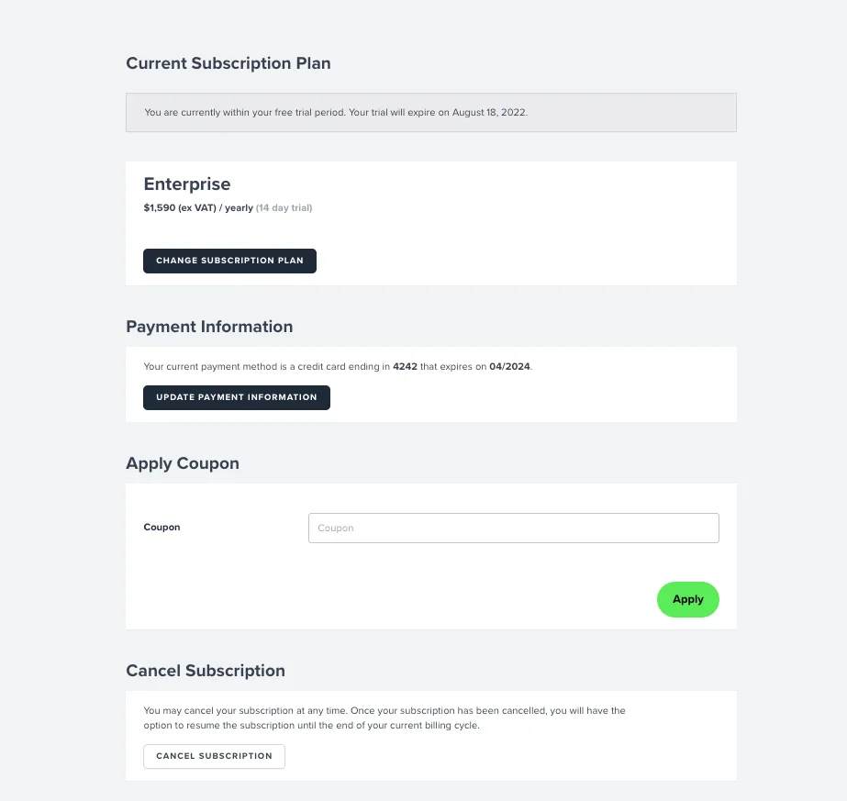
Task: Select the (14 day trial) label
Action: 284,207
